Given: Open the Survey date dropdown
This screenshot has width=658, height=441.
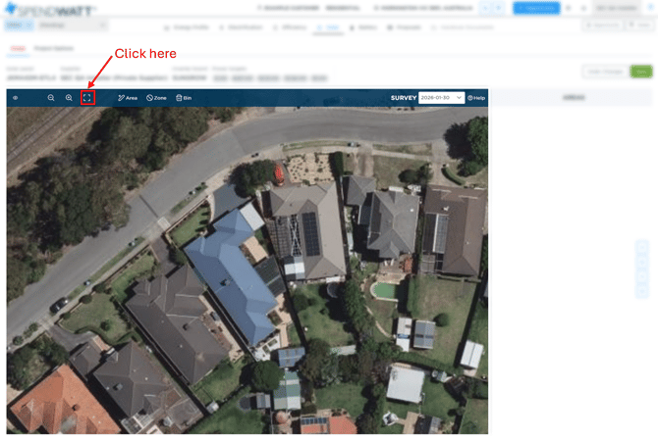Looking at the screenshot, I should click(441, 98).
